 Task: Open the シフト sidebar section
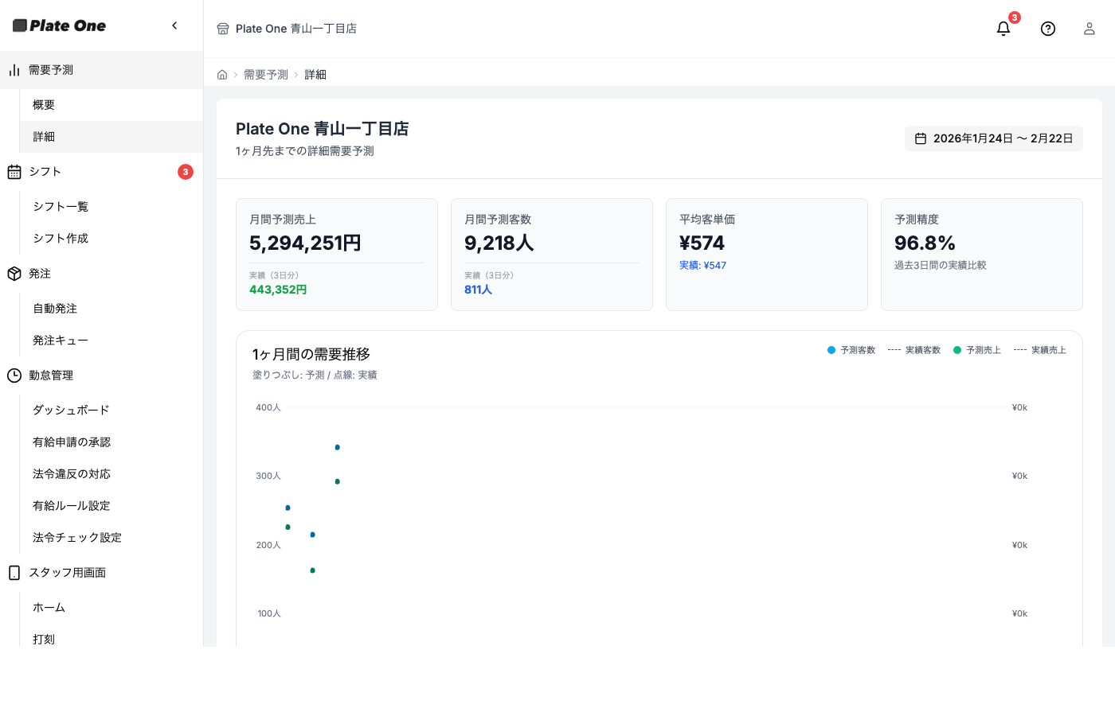tap(102, 172)
